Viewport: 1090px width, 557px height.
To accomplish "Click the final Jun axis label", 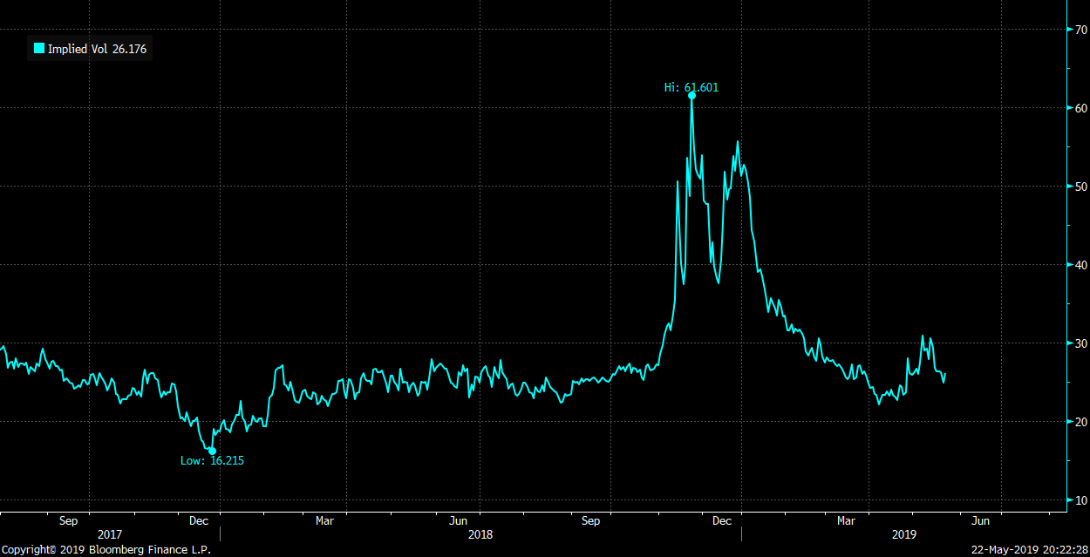I will click(980, 521).
